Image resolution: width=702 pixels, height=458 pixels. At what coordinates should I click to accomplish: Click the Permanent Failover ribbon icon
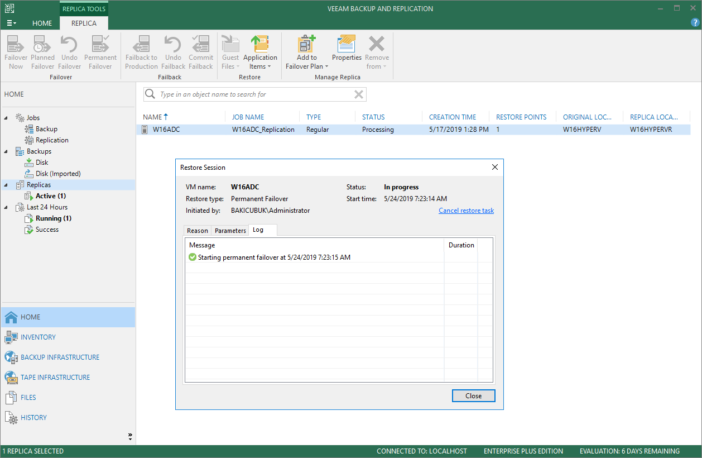point(100,53)
